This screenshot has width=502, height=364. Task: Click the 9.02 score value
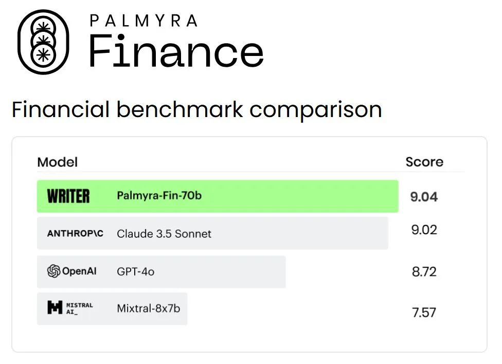[424, 230]
